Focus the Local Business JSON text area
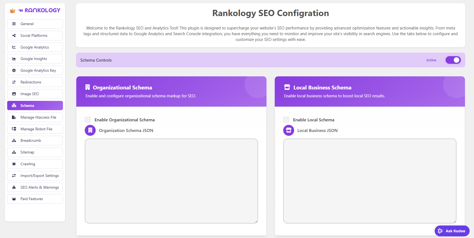Image resolution: width=474 pixels, height=238 pixels. coord(370,181)
